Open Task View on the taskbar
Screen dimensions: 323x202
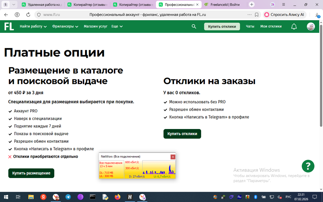click(18, 197)
